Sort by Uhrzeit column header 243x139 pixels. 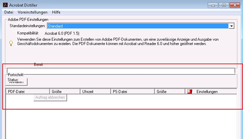coord(96,91)
